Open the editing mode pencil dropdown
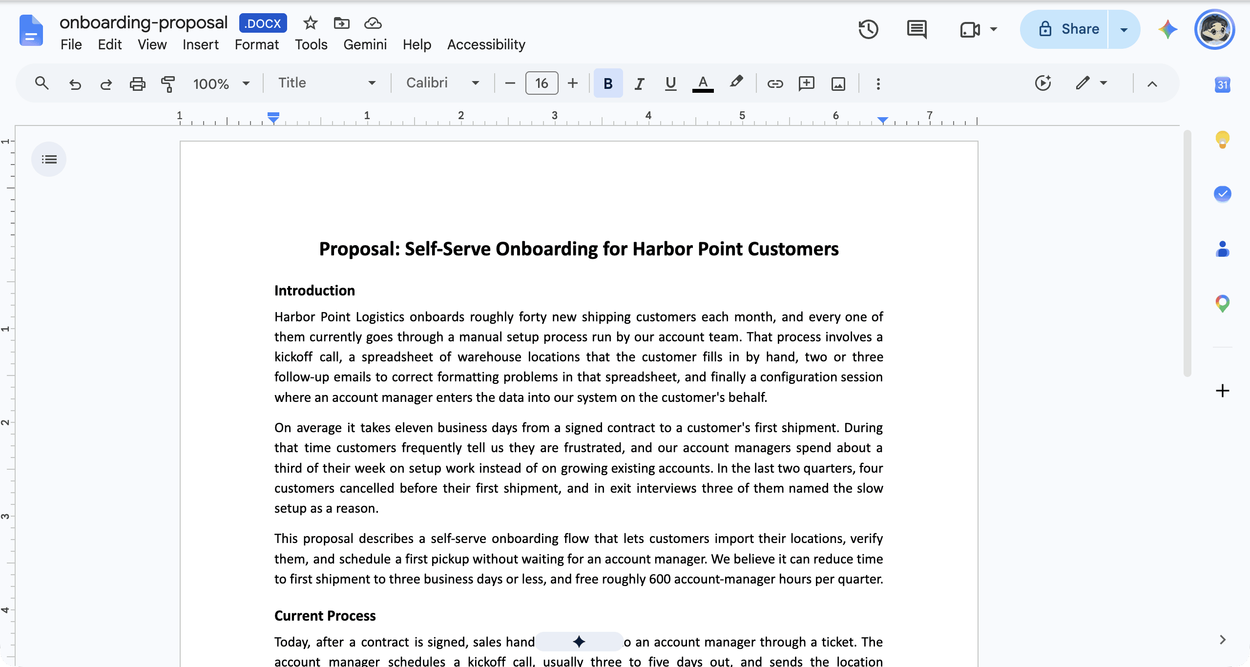The width and height of the screenshot is (1250, 667). [1091, 83]
